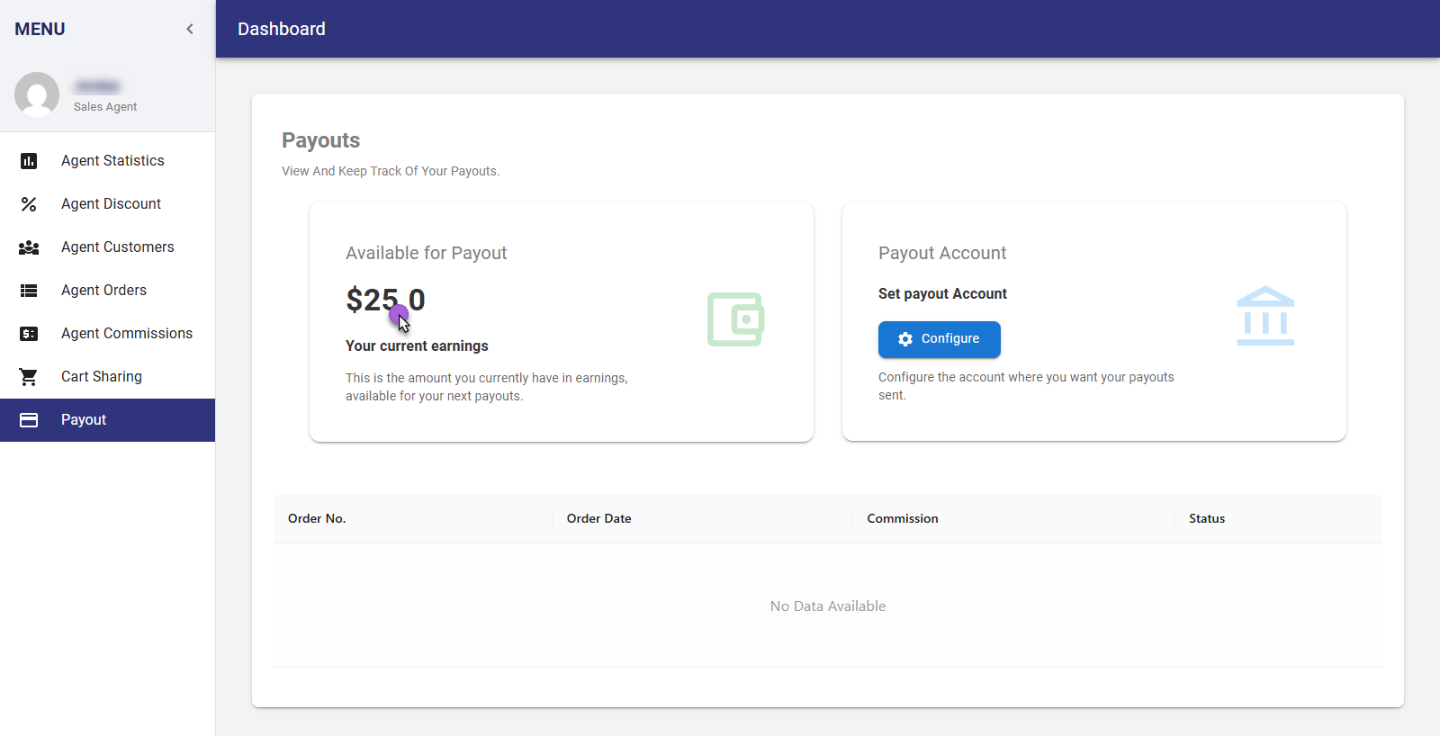The width and height of the screenshot is (1440, 736).
Task: Select the Sales Agent role label
Action: (105, 107)
